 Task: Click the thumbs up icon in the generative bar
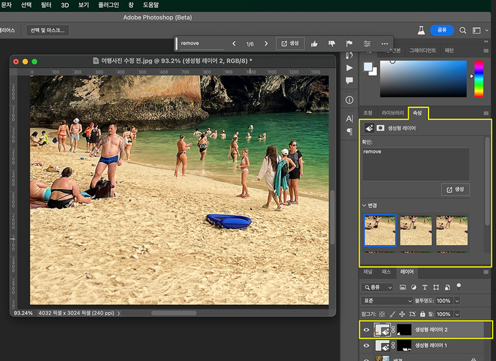click(314, 44)
